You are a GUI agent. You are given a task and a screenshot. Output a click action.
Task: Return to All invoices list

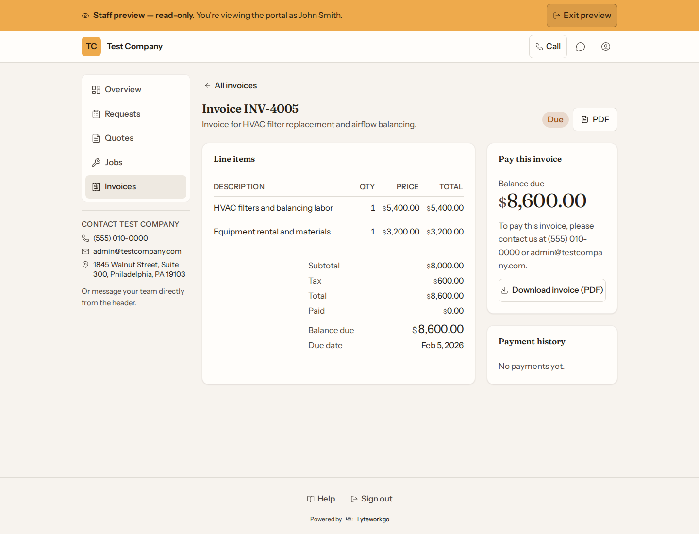click(x=231, y=86)
